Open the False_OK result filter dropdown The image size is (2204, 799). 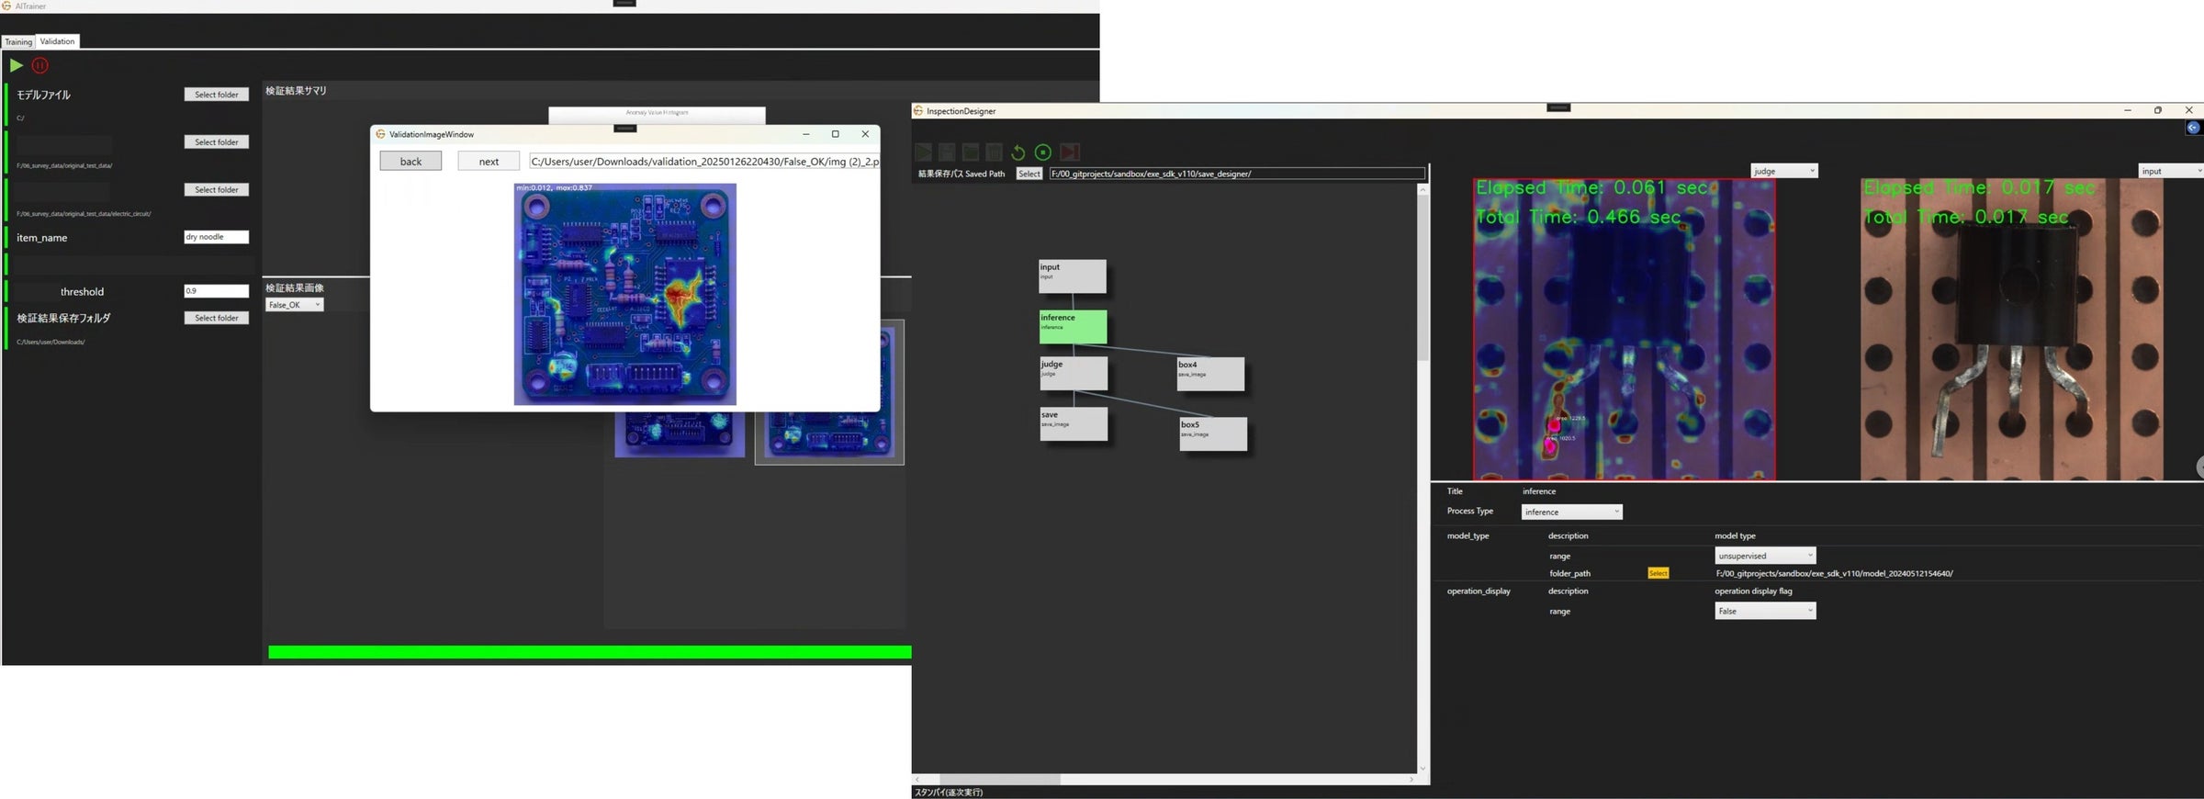pos(294,305)
